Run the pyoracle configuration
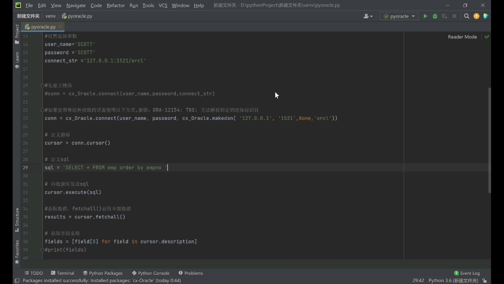This screenshot has height=284, width=504. click(425, 16)
